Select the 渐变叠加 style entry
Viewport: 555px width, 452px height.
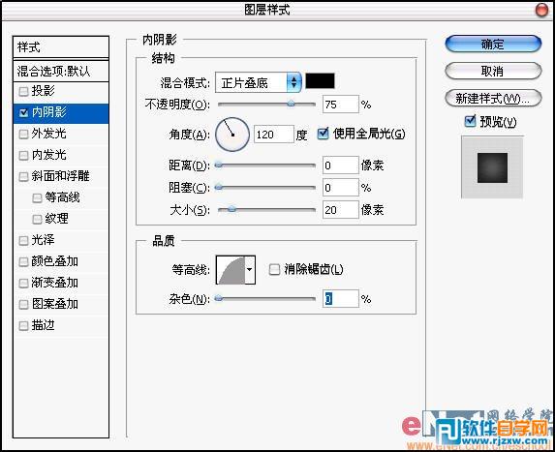(61, 283)
